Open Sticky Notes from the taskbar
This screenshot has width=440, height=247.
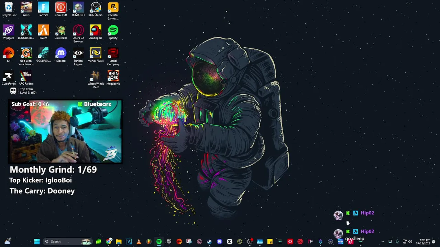pos(270,242)
